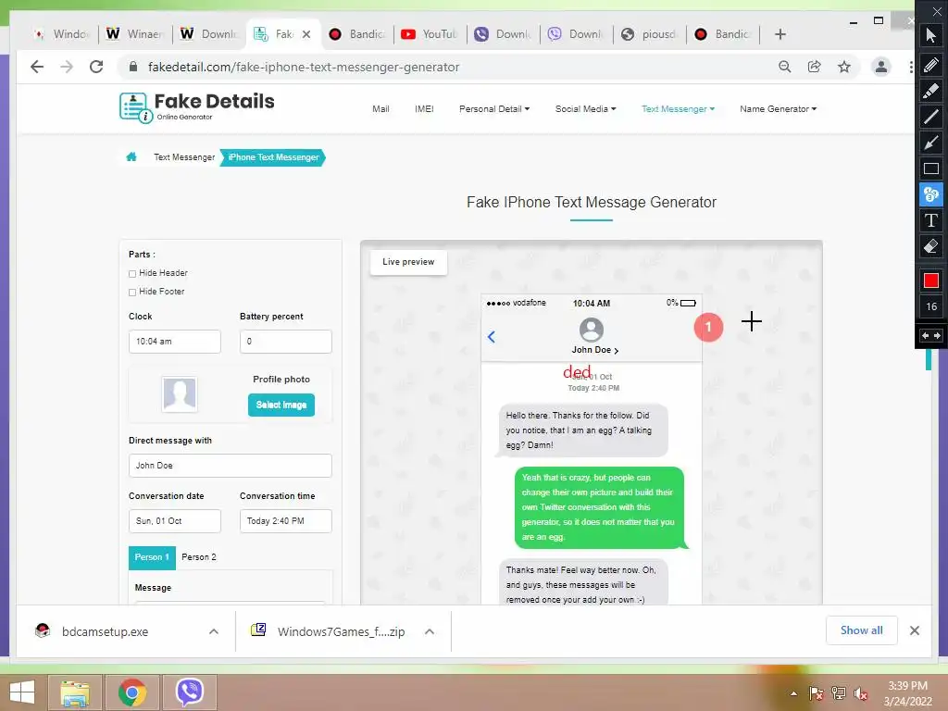Change the pen size value 16

(931, 306)
